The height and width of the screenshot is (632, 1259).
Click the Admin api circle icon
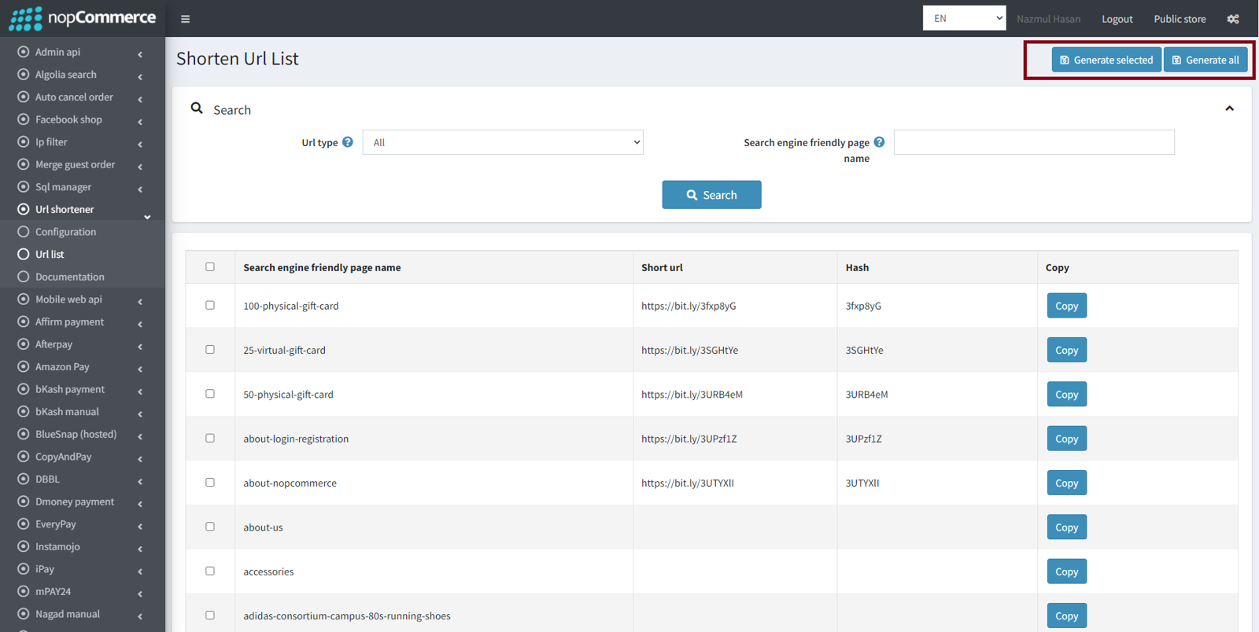point(24,52)
